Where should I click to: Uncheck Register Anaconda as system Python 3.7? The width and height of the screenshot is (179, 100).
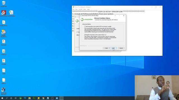click(85, 35)
